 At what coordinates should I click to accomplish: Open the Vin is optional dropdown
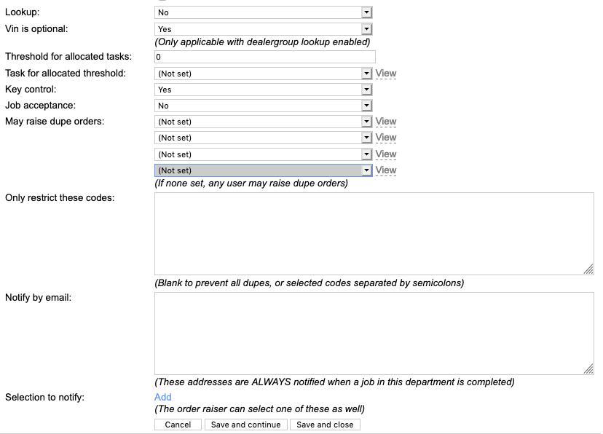(x=263, y=29)
